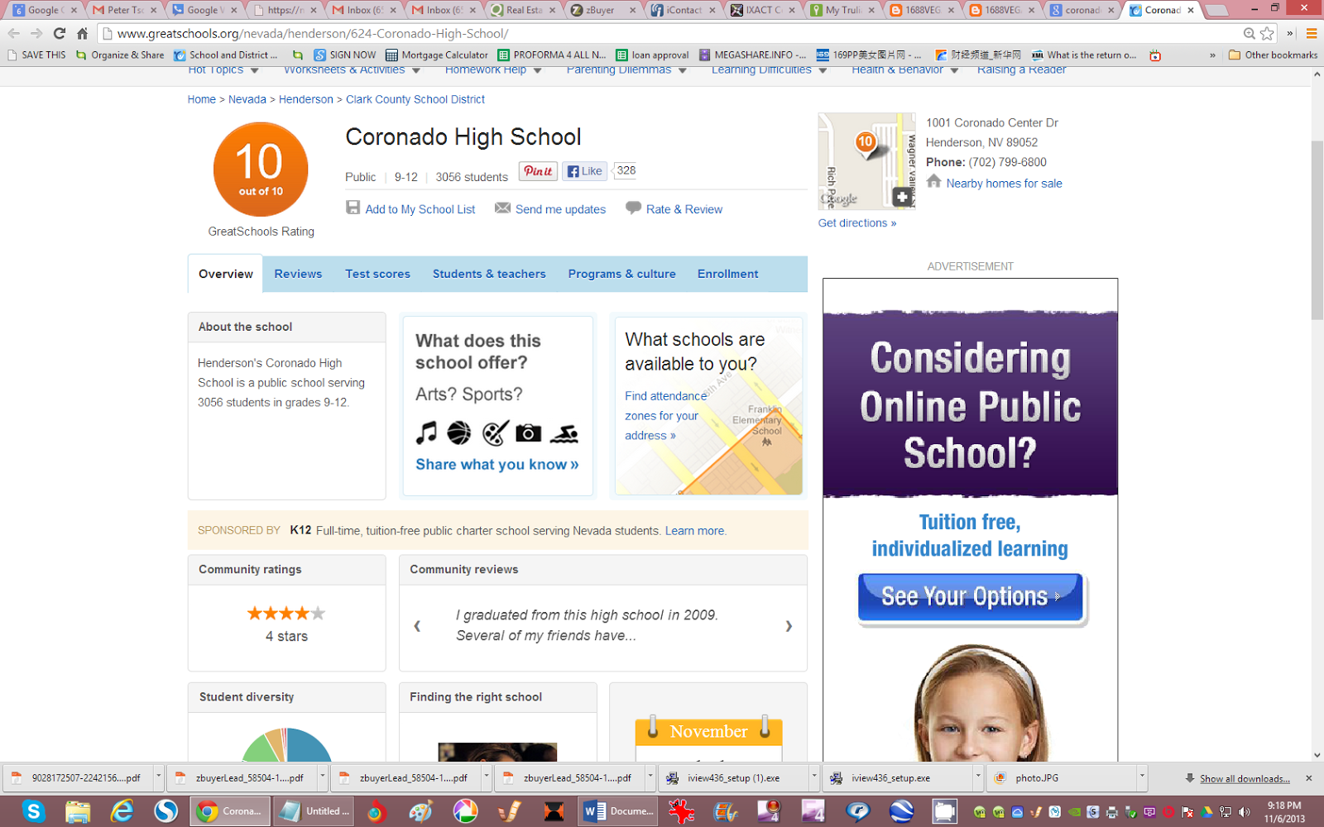
Task: Click the page vertical scrollbar thumb
Action: coord(1317,231)
